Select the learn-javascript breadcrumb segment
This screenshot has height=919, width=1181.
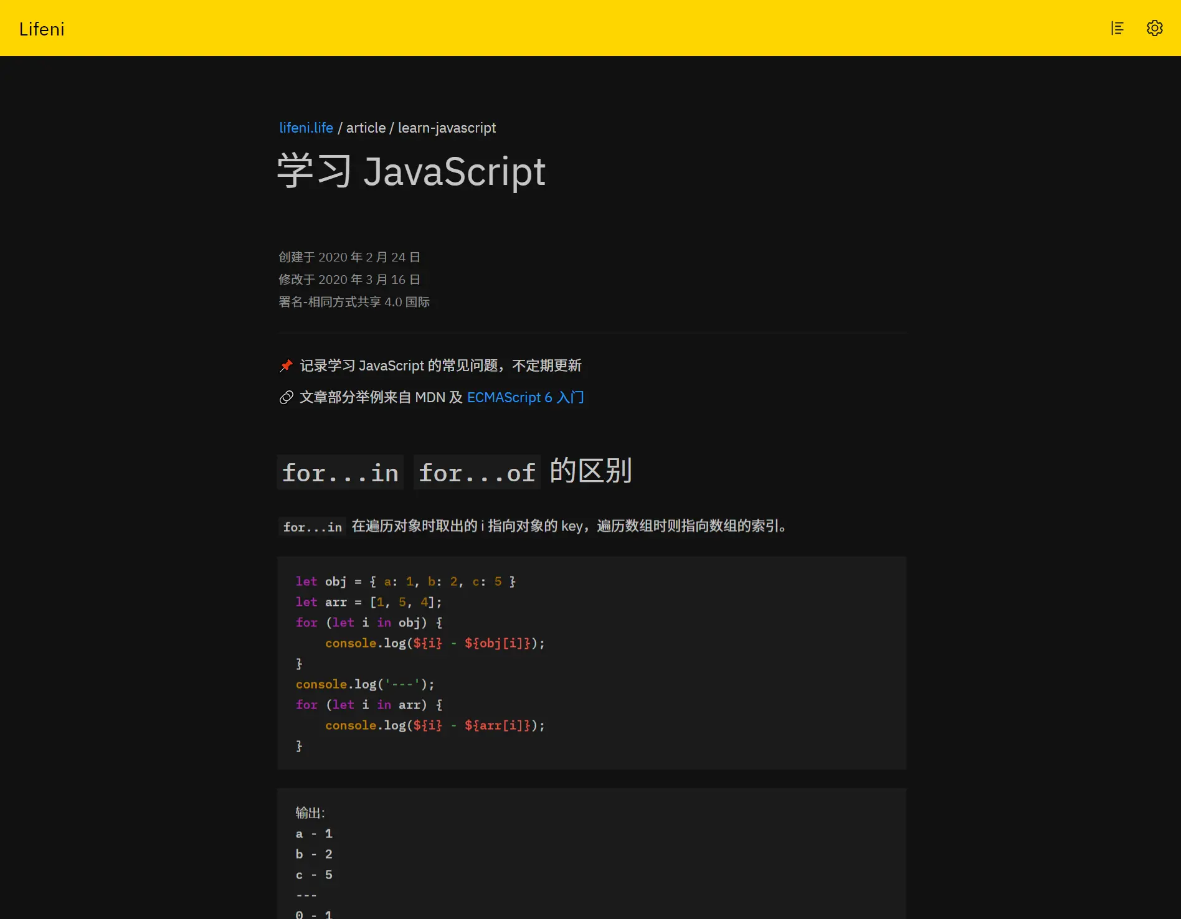click(447, 128)
